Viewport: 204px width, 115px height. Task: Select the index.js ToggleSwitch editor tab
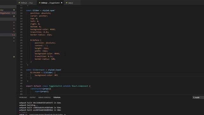click(x=50, y=3)
